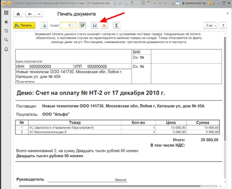Click the horizontal scrollbar at the bottom
This screenshot has width=232, height=189.
pyautogui.click(x=110, y=186)
